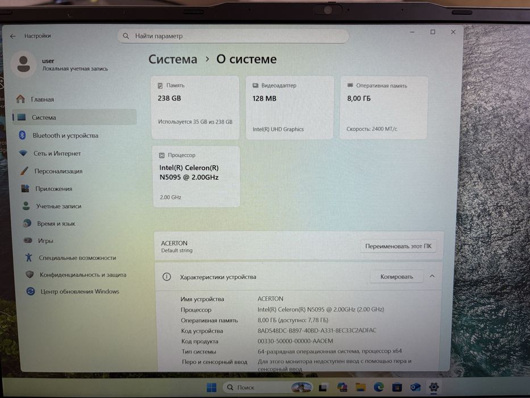
Task: Click the globe clock icon beside Время и язык
Action: [27, 223]
